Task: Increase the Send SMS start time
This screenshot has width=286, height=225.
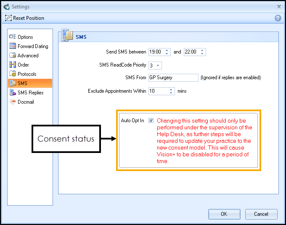Action: click(167, 51)
